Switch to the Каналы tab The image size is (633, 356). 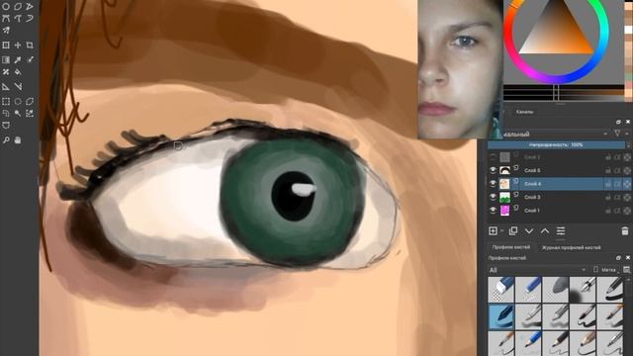[525, 112]
